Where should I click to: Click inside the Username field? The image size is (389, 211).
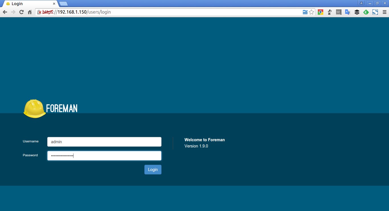pos(104,142)
